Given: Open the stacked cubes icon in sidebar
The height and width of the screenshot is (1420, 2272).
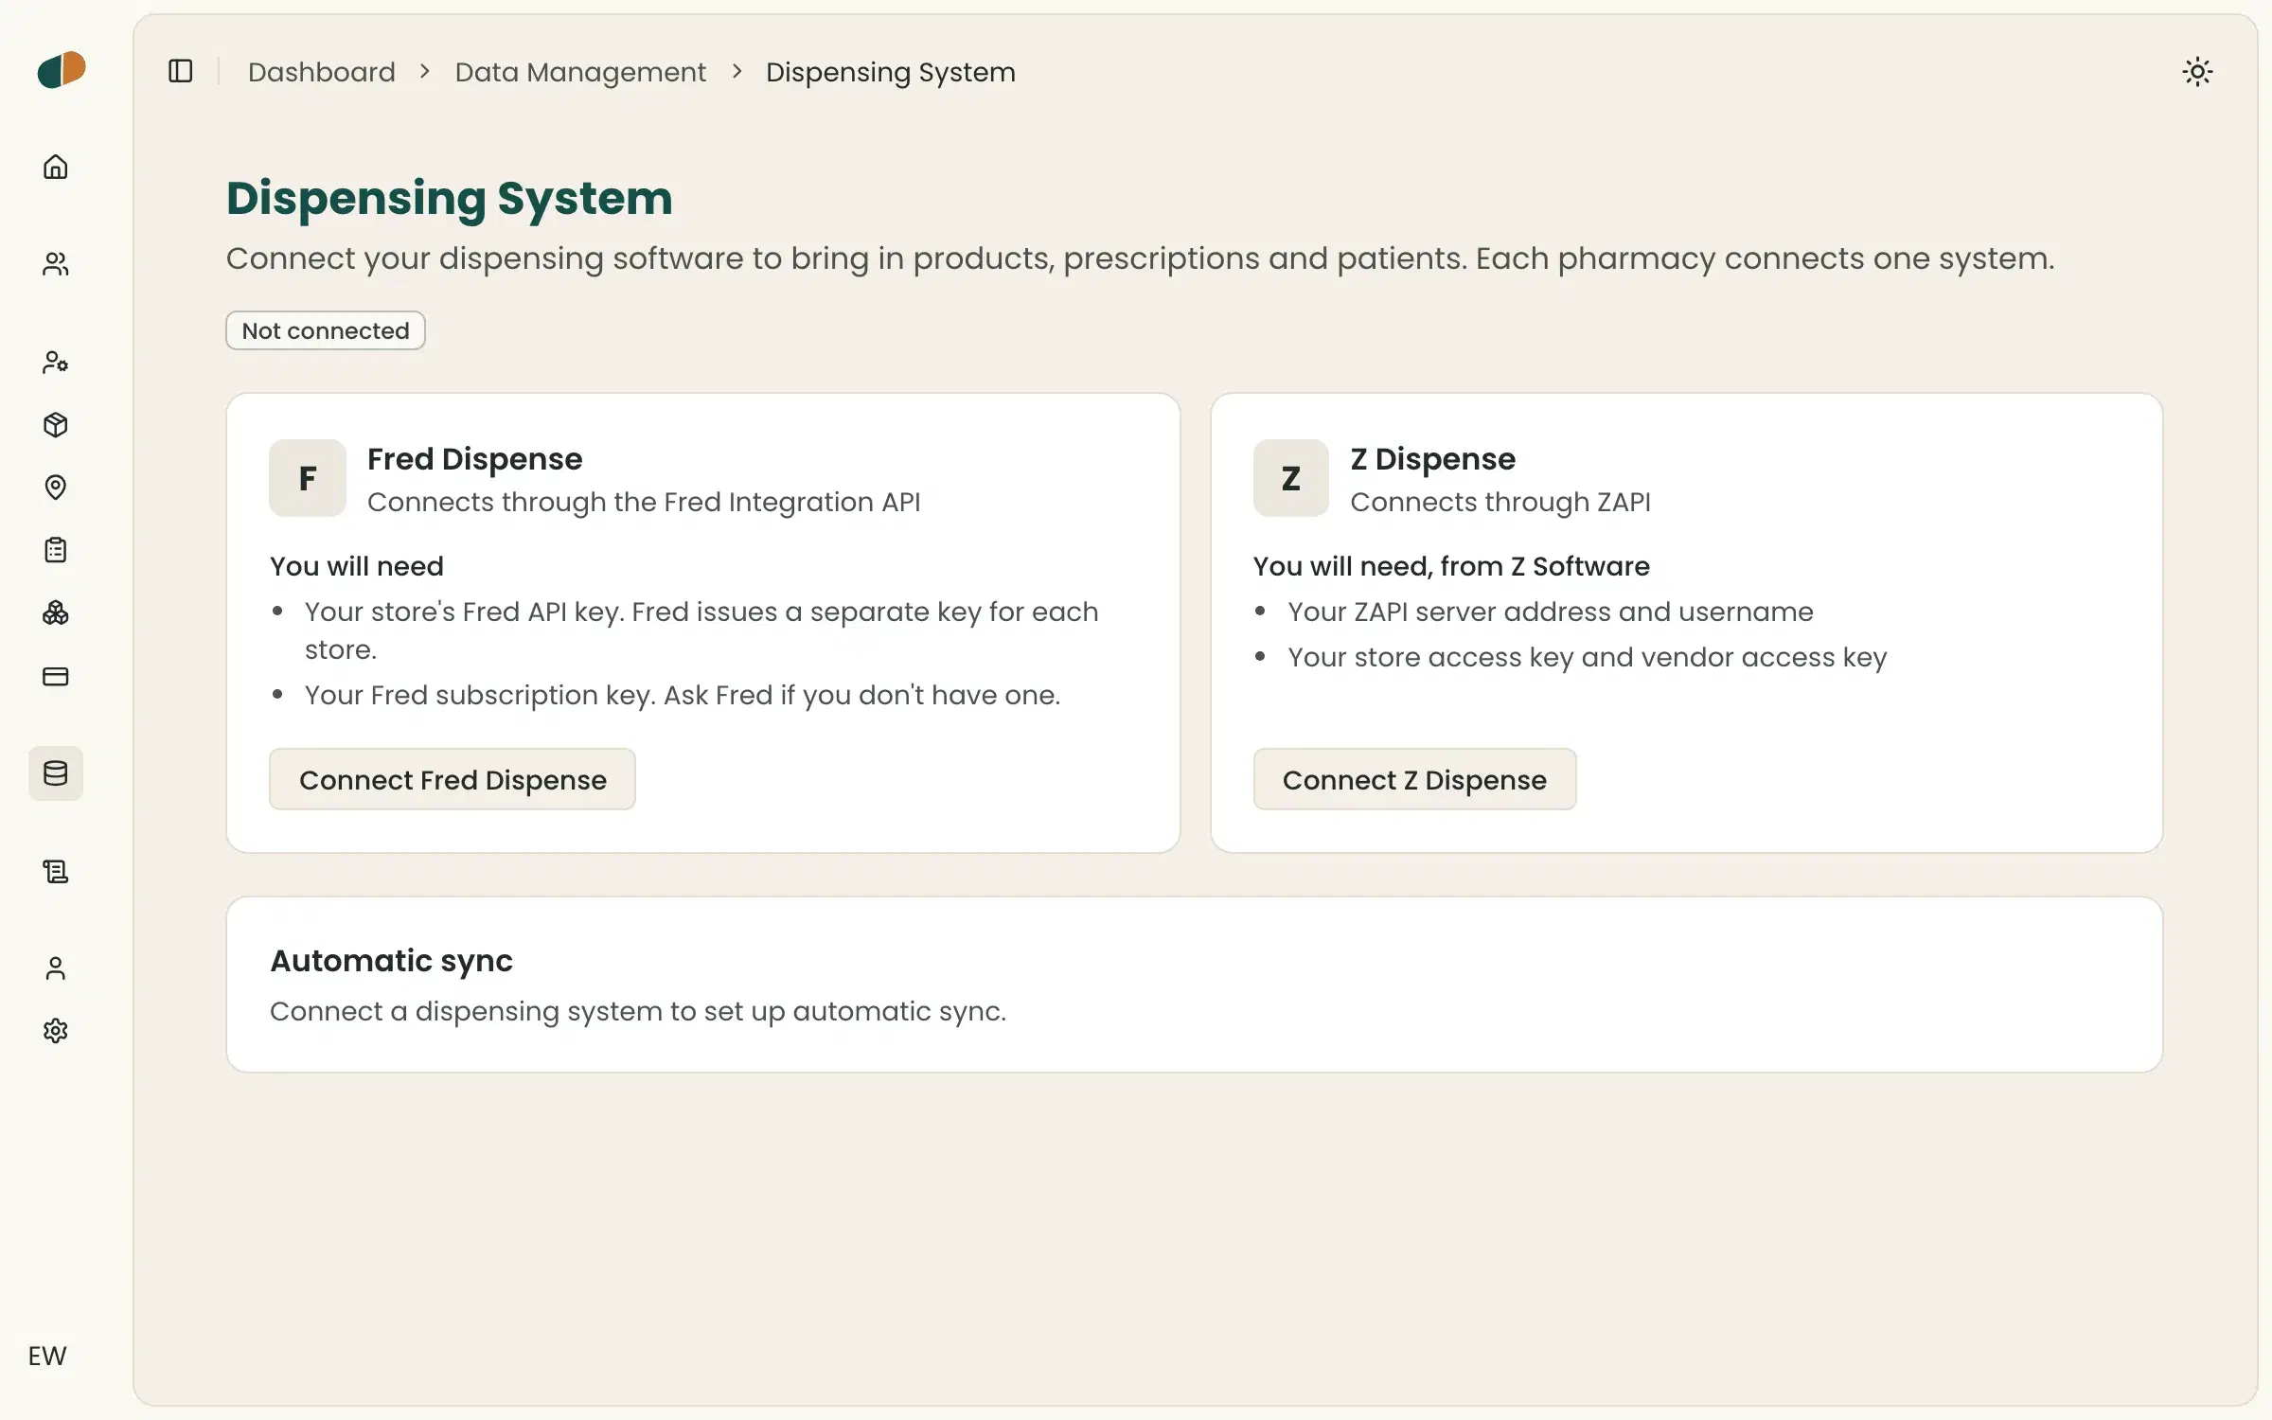Looking at the screenshot, I should pyautogui.click(x=56, y=613).
